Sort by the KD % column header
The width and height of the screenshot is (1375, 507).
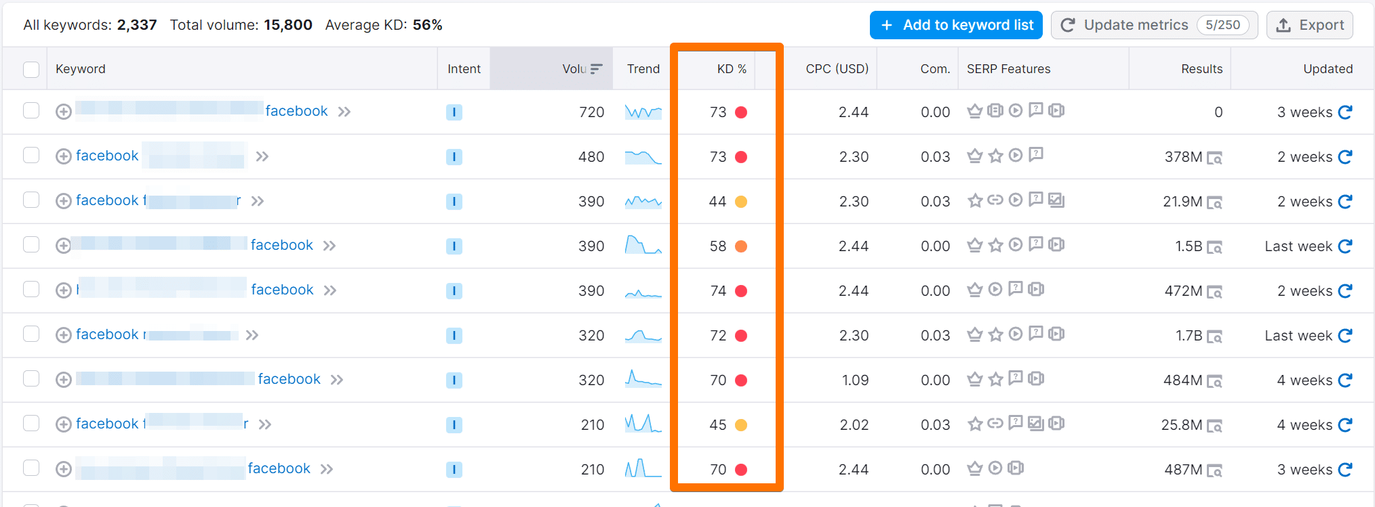(732, 69)
